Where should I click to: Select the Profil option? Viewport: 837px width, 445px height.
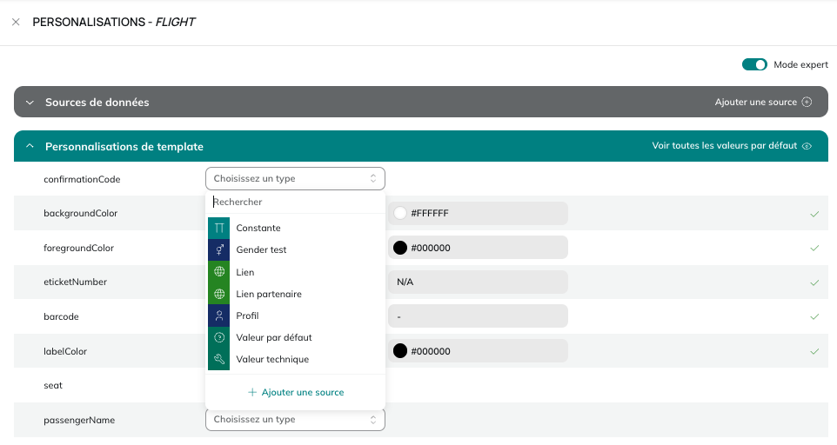point(295,315)
